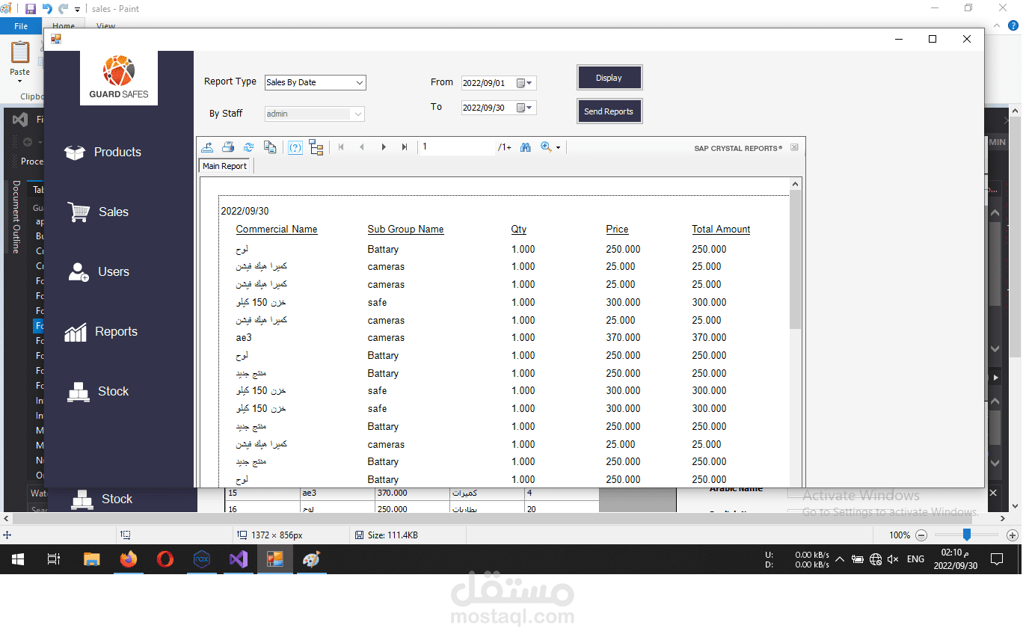Click the Sub Group Name column header
Screen dimensions: 1026x640
pos(405,230)
